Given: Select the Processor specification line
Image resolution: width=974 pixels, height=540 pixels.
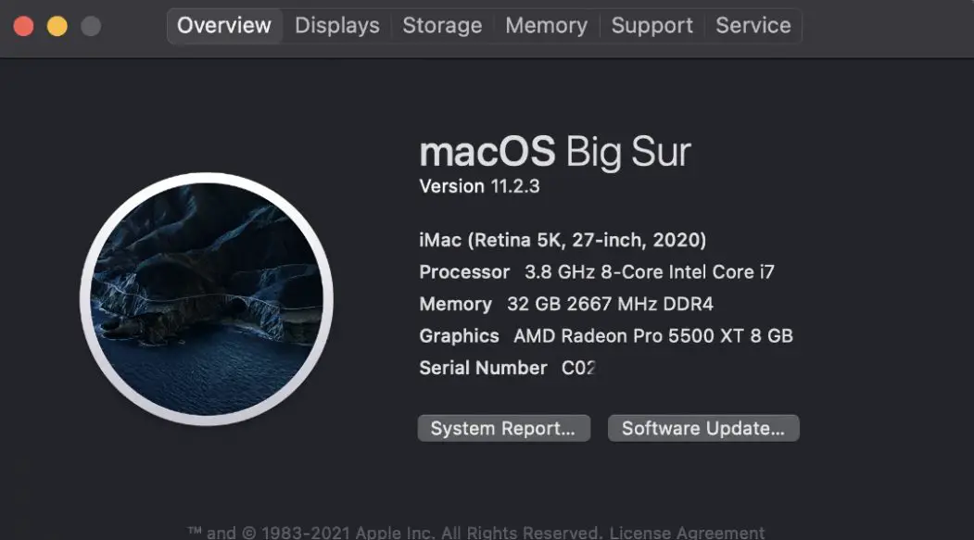Looking at the screenshot, I should pos(597,271).
